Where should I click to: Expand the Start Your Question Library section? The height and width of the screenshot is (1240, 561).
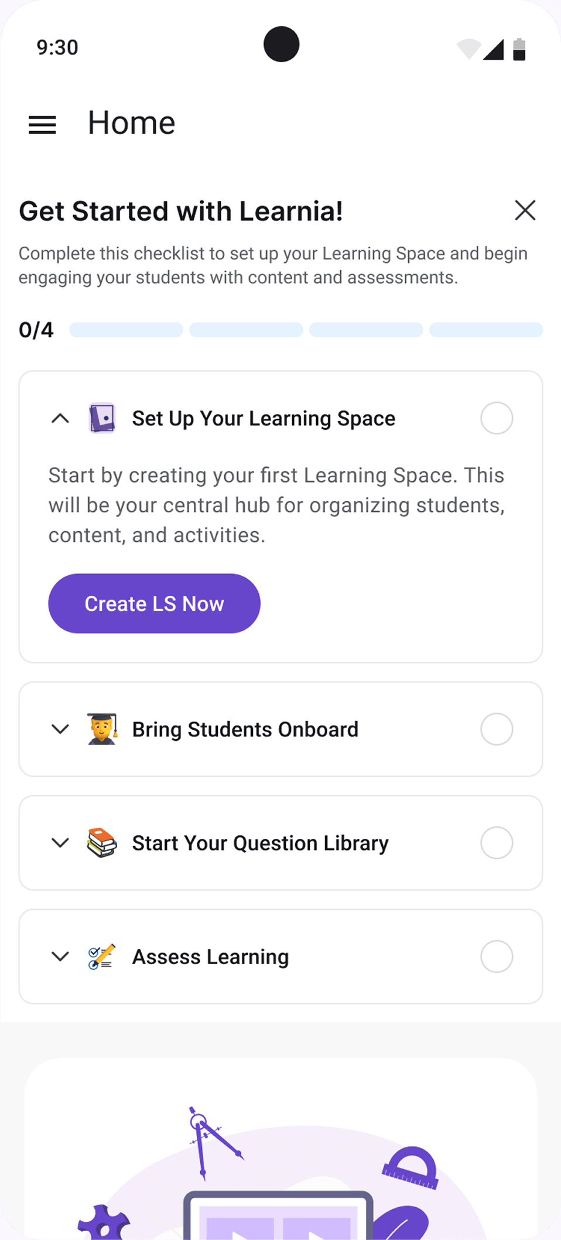pos(60,843)
